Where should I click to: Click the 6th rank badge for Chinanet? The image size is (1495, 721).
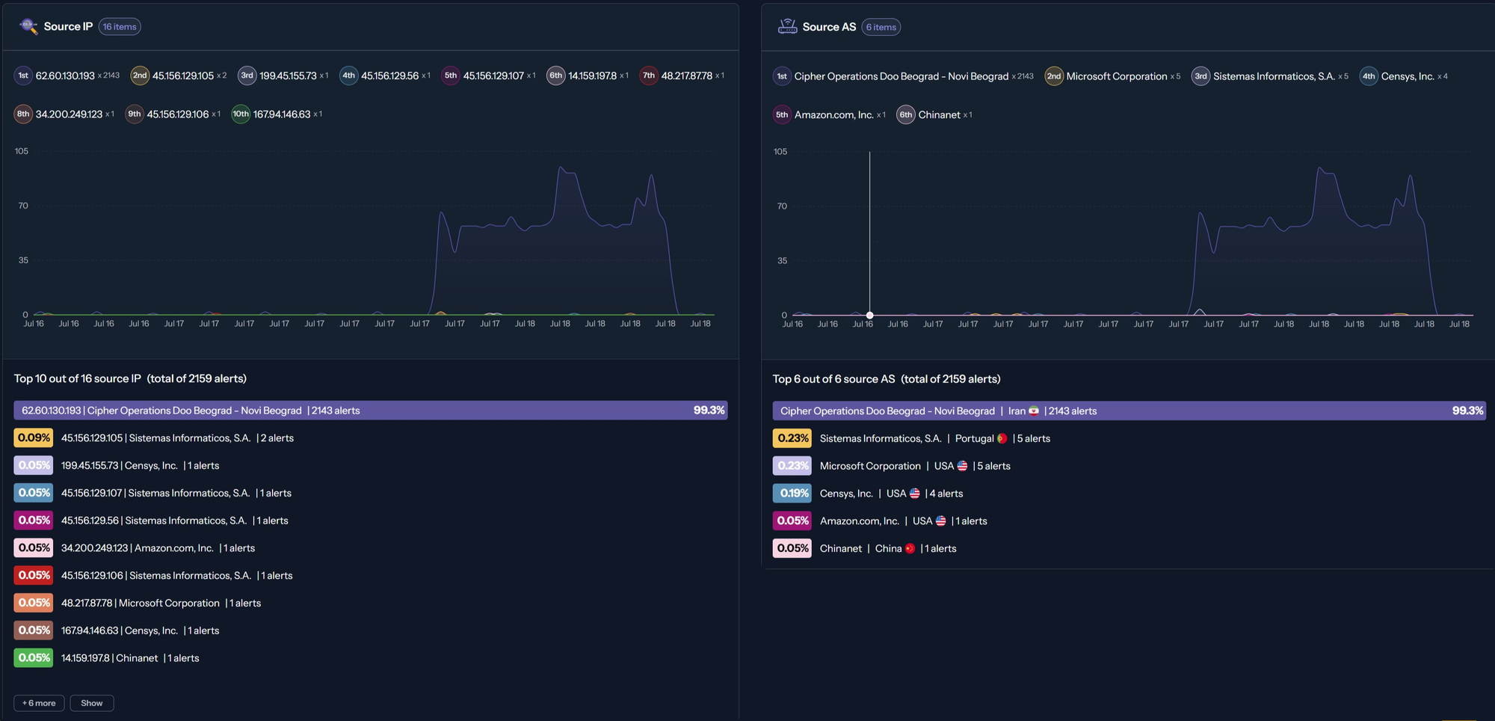tap(906, 115)
